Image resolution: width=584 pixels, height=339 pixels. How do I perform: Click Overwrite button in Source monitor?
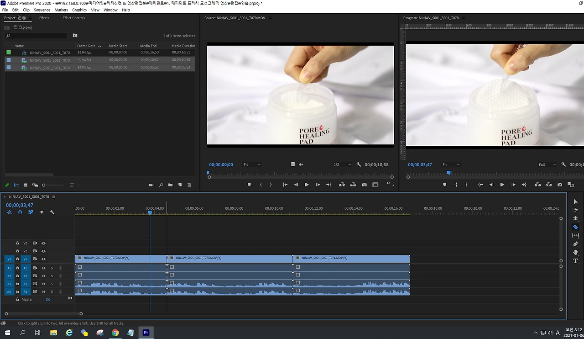point(353,185)
